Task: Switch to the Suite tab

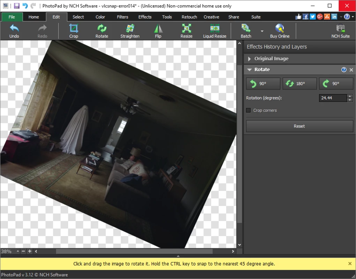Action: pos(256,17)
